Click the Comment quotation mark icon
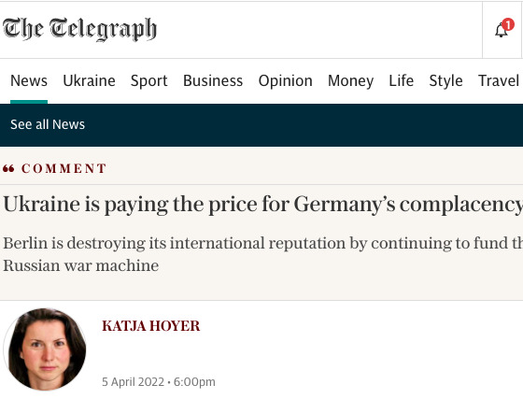 [8, 168]
